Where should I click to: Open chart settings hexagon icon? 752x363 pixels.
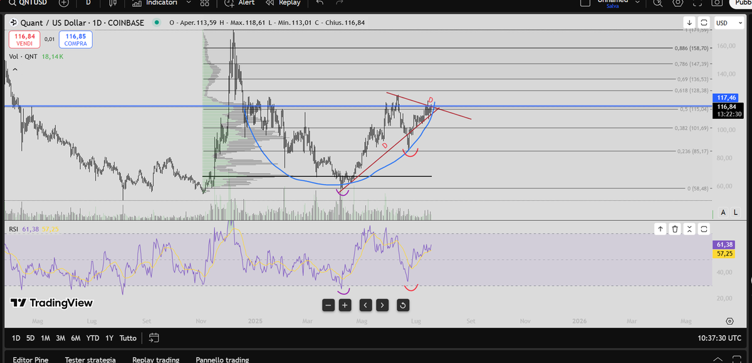[677, 3]
